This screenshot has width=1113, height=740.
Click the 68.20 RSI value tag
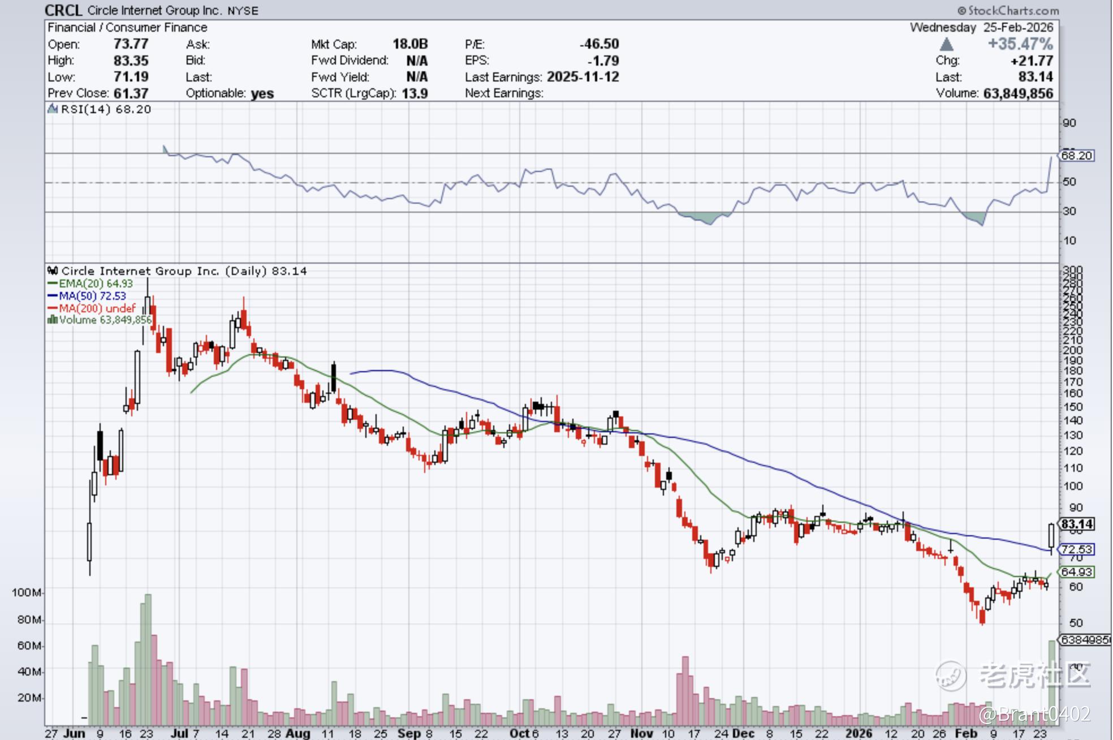[x=1076, y=155]
